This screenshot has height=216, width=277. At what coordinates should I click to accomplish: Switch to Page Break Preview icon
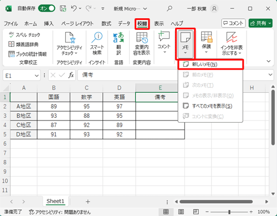(196, 212)
